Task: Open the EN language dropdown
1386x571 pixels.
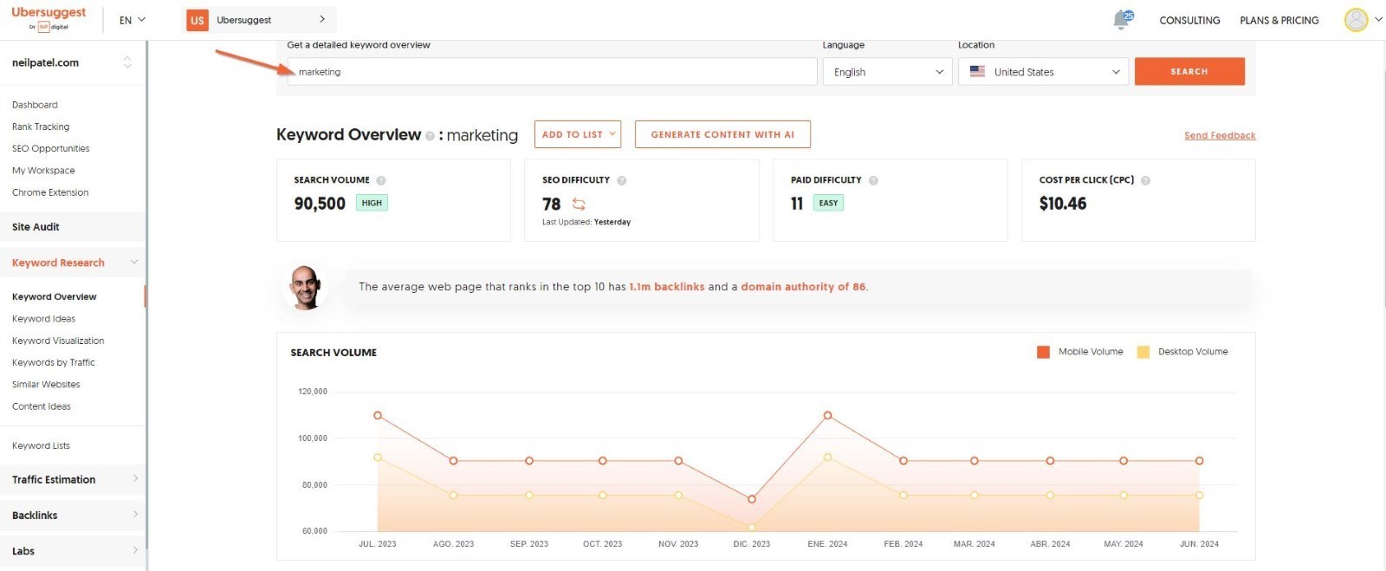Action: (133, 20)
